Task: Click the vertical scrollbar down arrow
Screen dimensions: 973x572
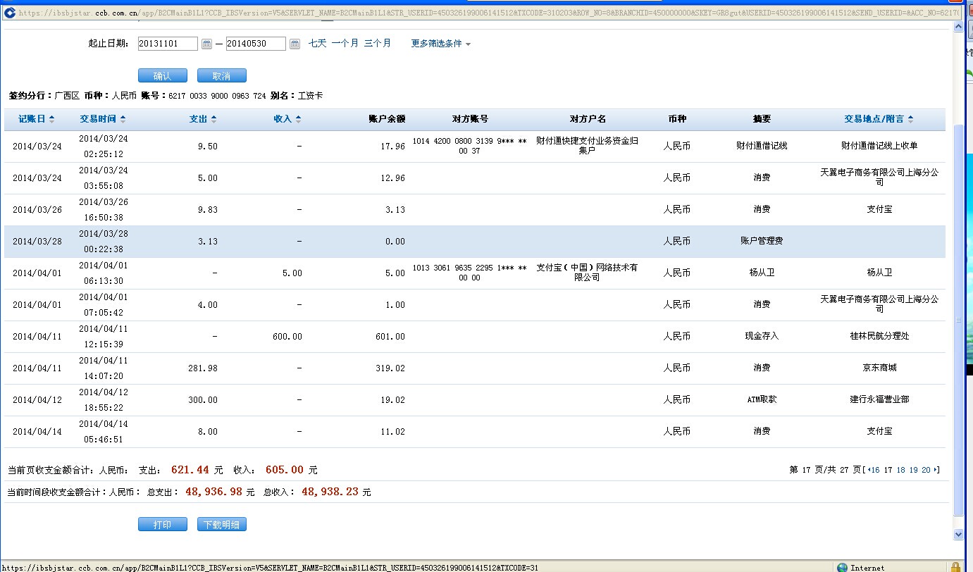Action: click(957, 535)
